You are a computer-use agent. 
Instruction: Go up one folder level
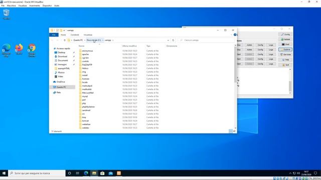(x=65, y=40)
